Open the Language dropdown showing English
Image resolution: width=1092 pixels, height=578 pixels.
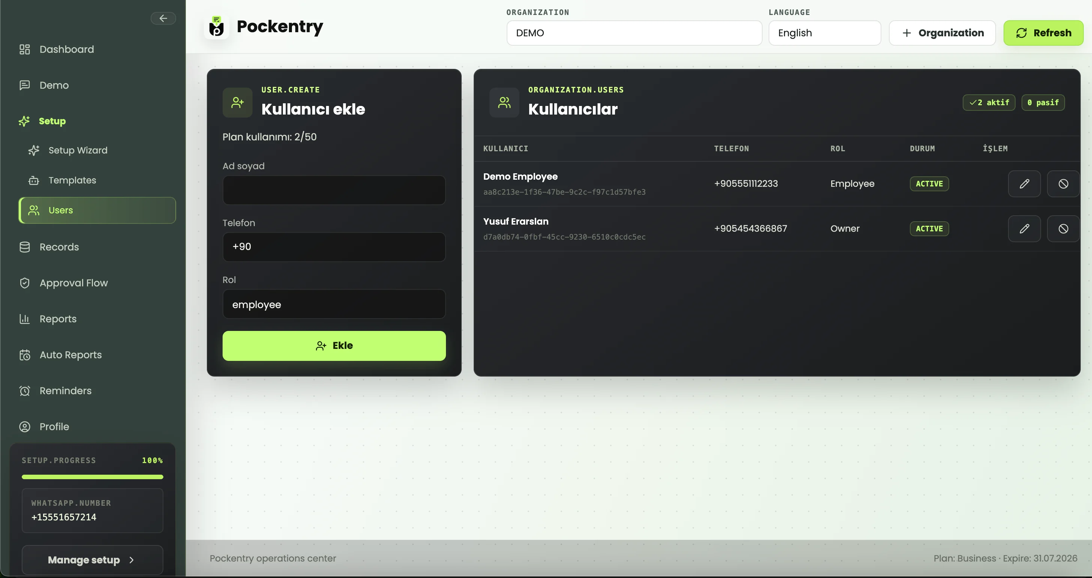824,33
